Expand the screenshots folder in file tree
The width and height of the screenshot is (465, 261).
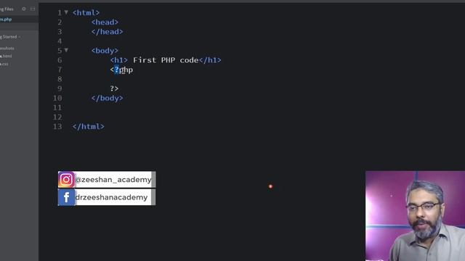click(x=7, y=49)
